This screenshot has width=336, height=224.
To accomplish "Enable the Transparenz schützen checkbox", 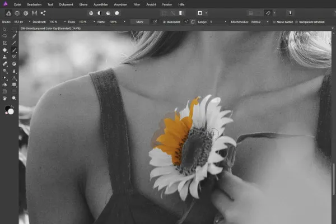I will (x=297, y=22).
